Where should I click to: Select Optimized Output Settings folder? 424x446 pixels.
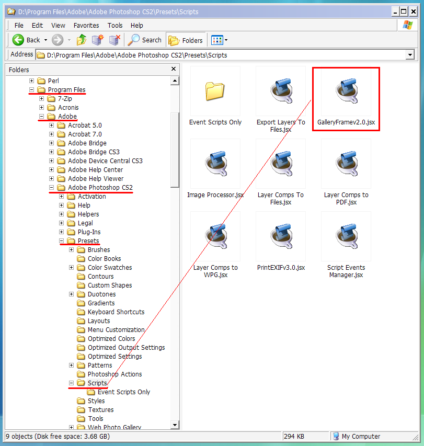pos(127,348)
